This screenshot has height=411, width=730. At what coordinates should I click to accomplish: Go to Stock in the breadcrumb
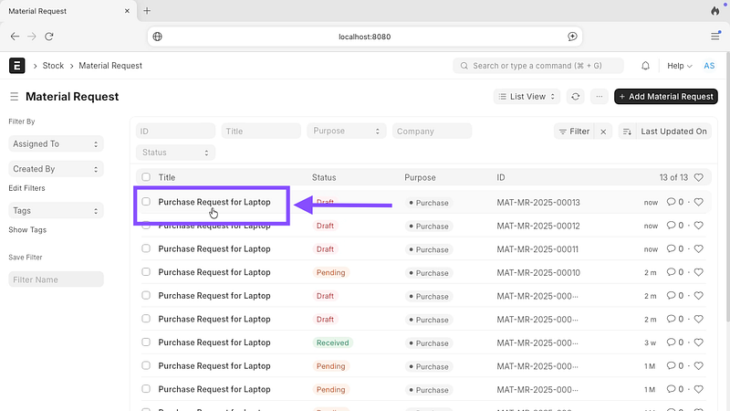coord(53,66)
